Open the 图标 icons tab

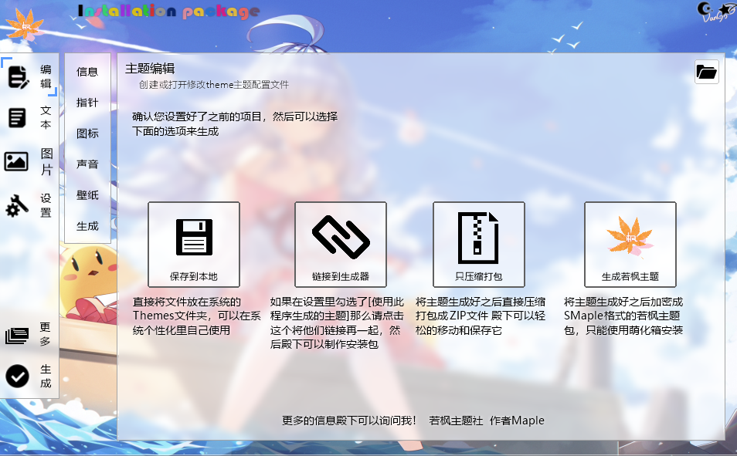(x=87, y=133)
